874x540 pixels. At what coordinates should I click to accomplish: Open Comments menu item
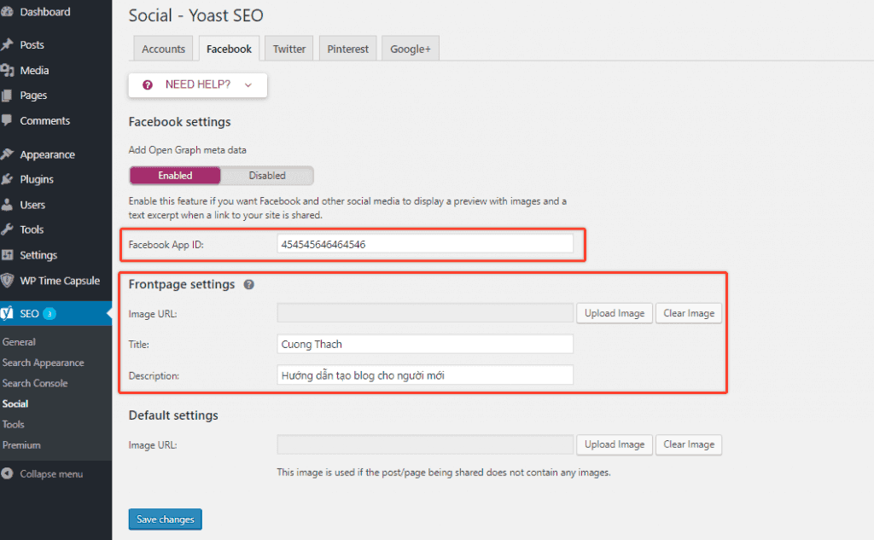[x=44, y=120]
